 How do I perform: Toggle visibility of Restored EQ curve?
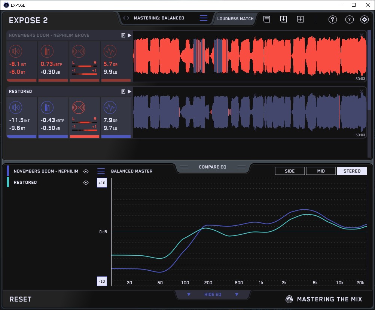click(x=86, y=182)
